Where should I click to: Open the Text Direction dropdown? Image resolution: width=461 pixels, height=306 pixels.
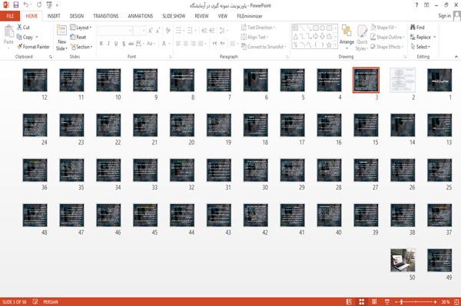click(258, 28)
